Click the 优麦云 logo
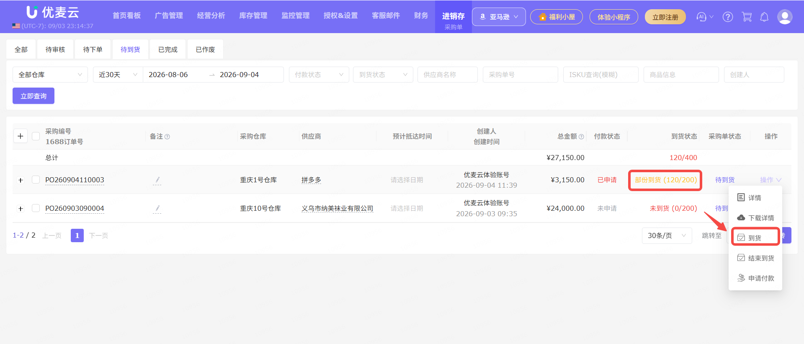This screenshot has width=804, height=344. point(52,12)
